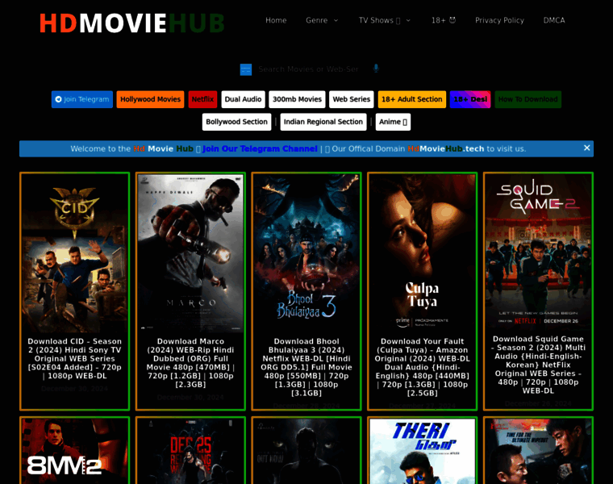
Task: Open the CID Season 2 poster
Action: 75,253
